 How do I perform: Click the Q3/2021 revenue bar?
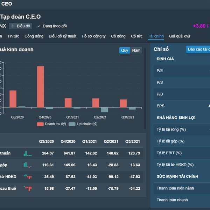click(123, 103)
